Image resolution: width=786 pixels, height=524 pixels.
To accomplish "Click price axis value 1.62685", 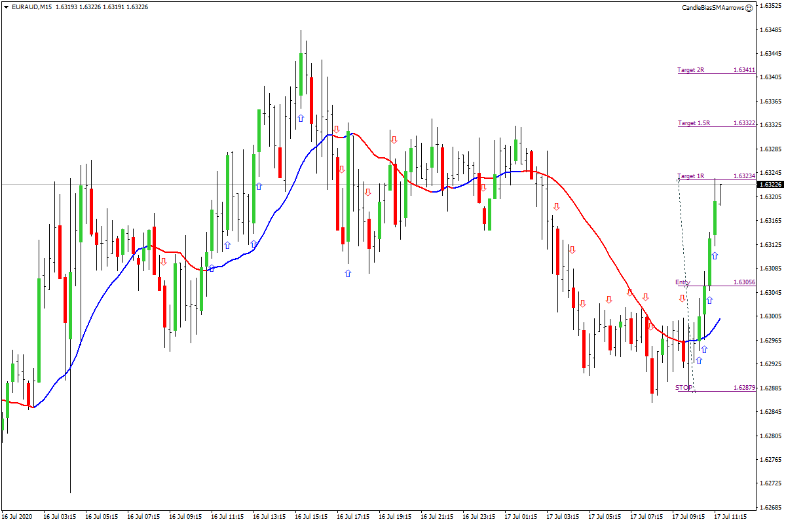I will coord(770,507).
